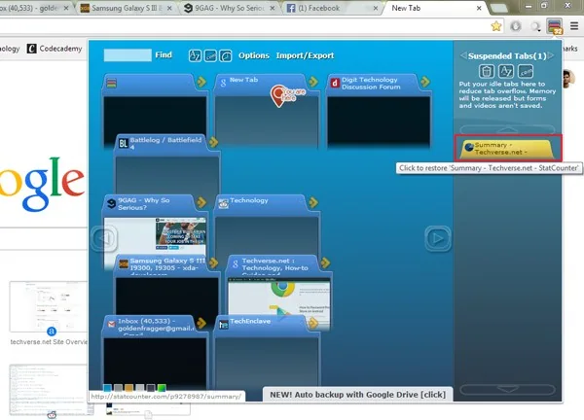This screenshot has width=584, height=420.
Task: Switch to the 9GAG browser tab
Action: (x=228, y=8)
